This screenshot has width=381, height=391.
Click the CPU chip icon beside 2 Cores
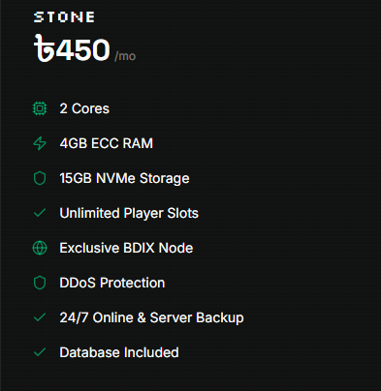click(40, 108)
